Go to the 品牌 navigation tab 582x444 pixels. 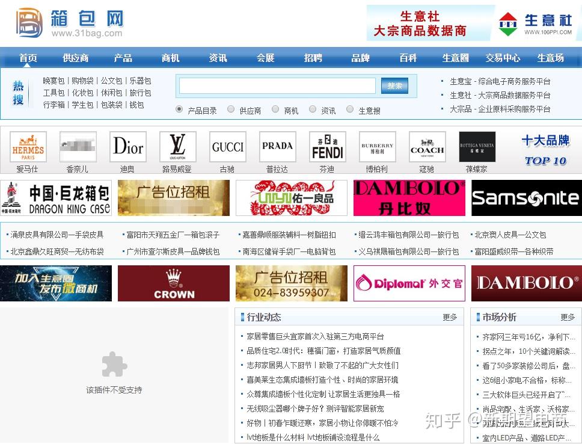[x=360, y=58]
